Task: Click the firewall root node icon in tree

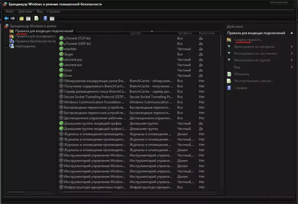Action: [x=7, y=26]
